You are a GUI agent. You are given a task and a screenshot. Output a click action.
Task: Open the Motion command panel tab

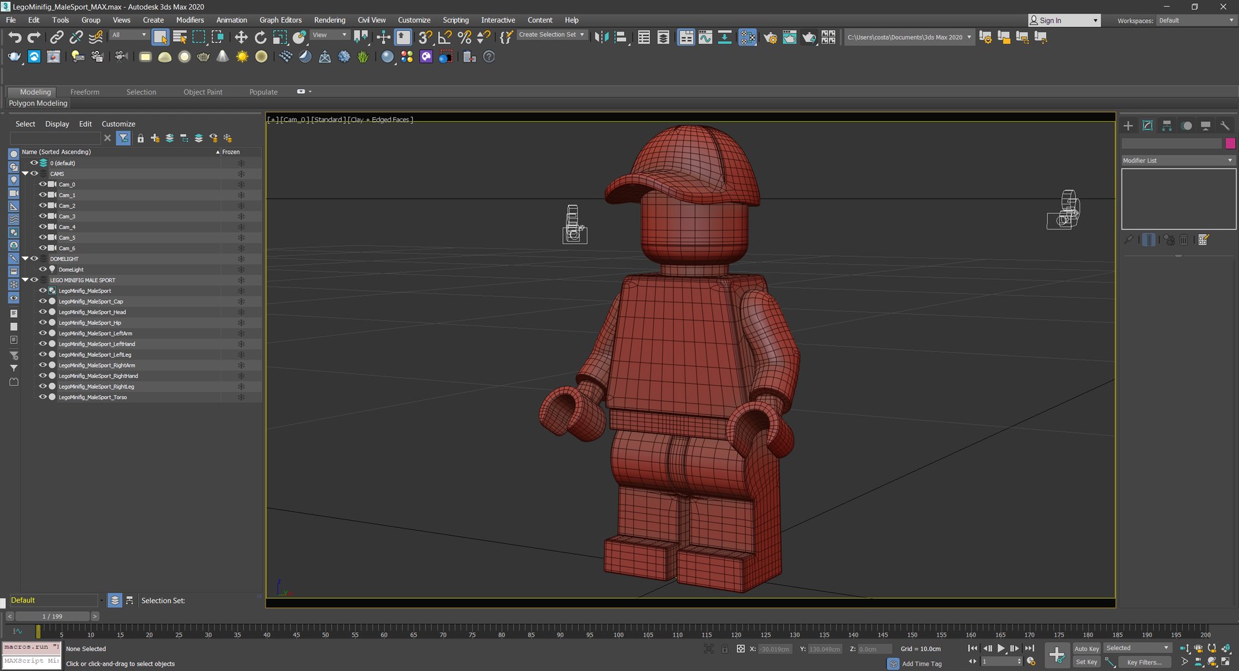click(x=1187, y=126)
